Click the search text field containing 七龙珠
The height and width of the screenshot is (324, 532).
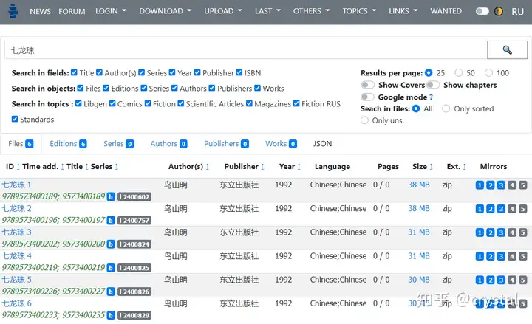coord(245,50)
